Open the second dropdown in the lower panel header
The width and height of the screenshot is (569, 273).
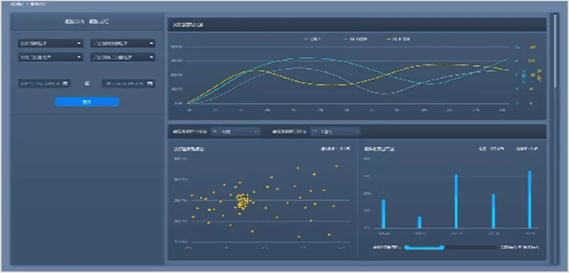tap(335, 132)
